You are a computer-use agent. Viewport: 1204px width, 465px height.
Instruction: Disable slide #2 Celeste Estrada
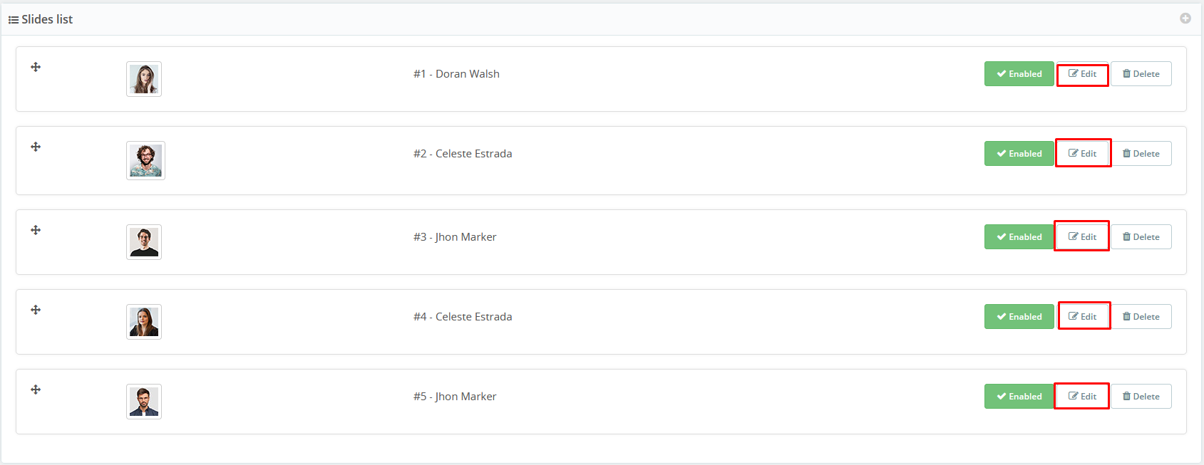[1019, 154]
